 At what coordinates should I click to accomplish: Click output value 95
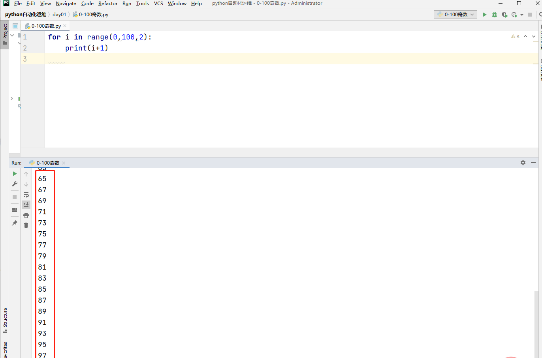click(x=42, y=345)
